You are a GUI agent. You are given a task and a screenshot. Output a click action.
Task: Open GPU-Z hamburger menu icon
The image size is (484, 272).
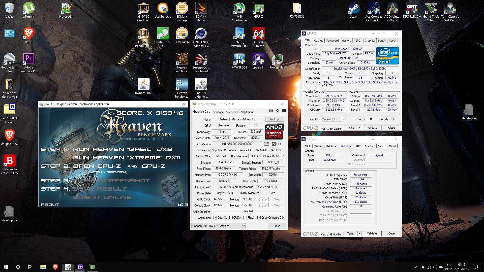284,111
